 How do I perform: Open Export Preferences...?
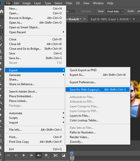pyautogui.click(x=97, y=82)
